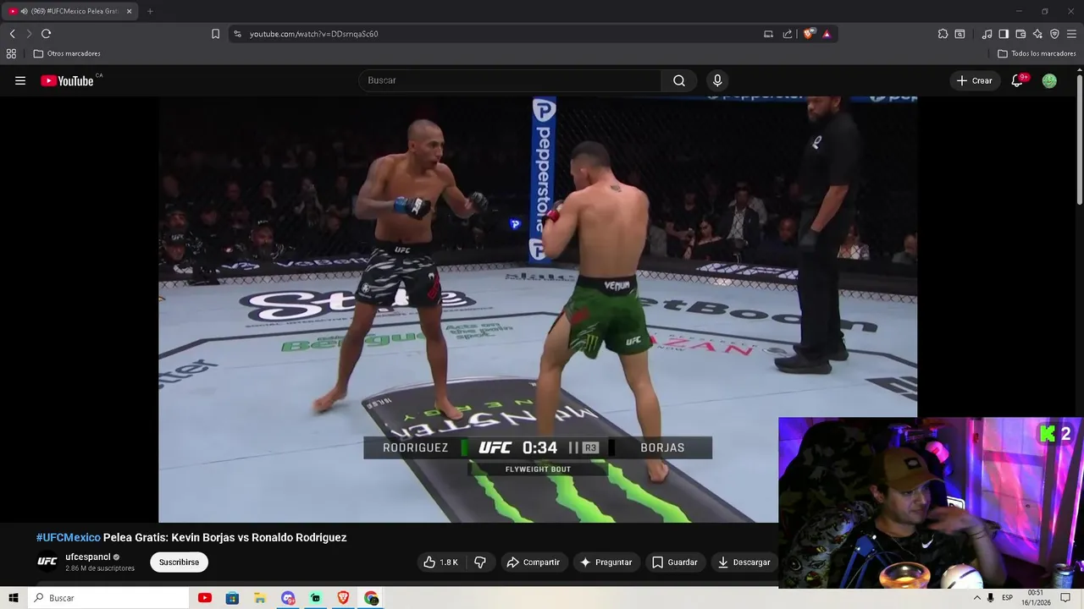The width and height of the screenshot is (1084, 609).
Task: Open the green account avatar menu
Action: point(1049,80)
